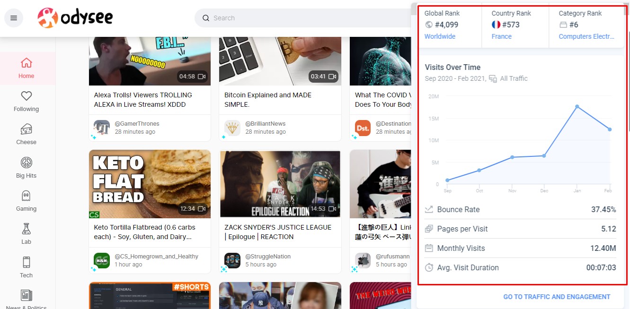Play the Alexa Trolls video thumbnail
Viewport: 630px width, 309px height.
(150, 61)
